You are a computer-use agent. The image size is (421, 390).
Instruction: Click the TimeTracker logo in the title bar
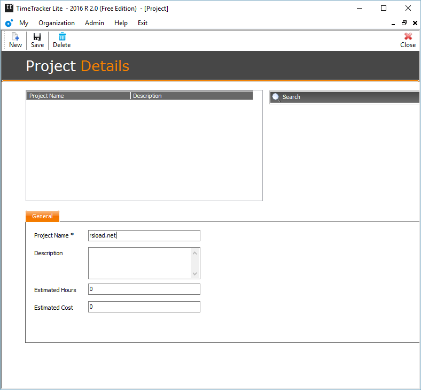pos(9,8)
